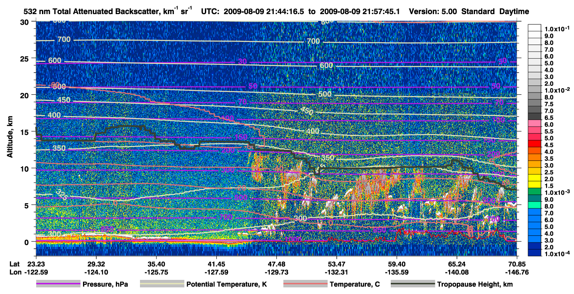The image size is (574, 294).
Task: Click the salmon line sample beside Temperature legend
Action: 305,284
